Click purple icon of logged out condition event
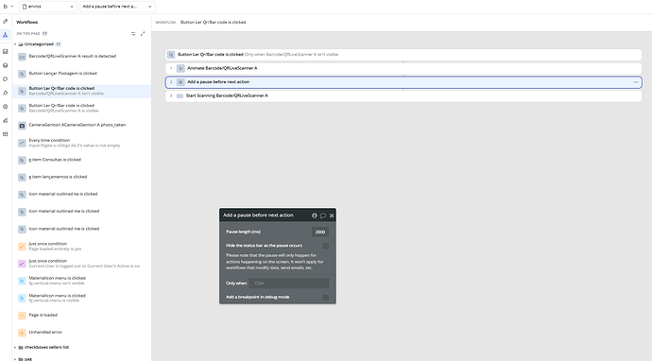652x361 pixels. (22, 264)
